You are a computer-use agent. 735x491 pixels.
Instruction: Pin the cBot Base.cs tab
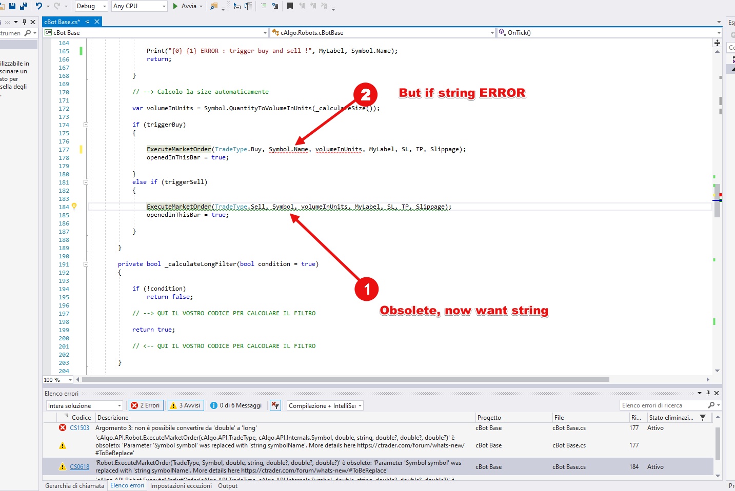click(88, 22)
